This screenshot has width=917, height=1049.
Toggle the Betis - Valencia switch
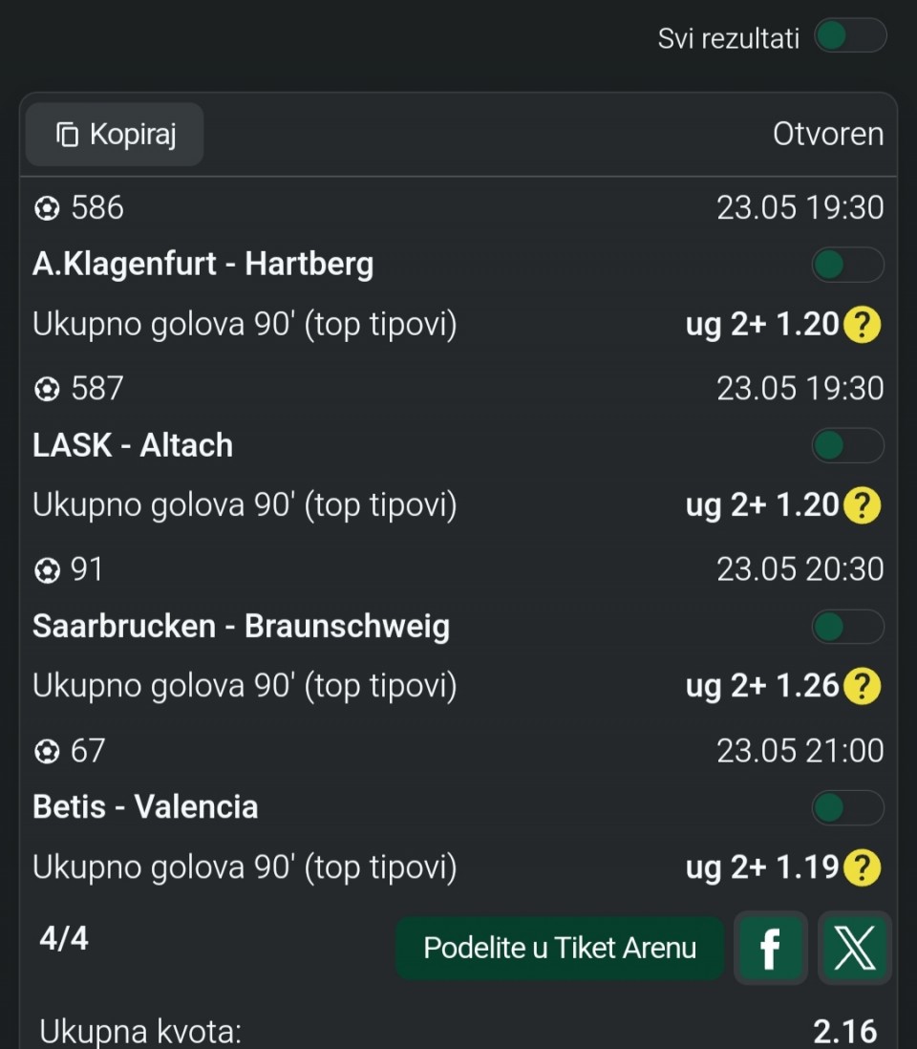[847, 807]
